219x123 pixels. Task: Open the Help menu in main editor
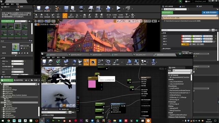[x=17, y=4]
